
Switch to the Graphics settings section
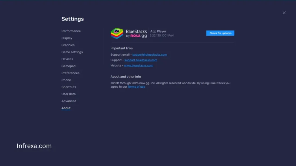pyautogui.click(x=68, y=45)
